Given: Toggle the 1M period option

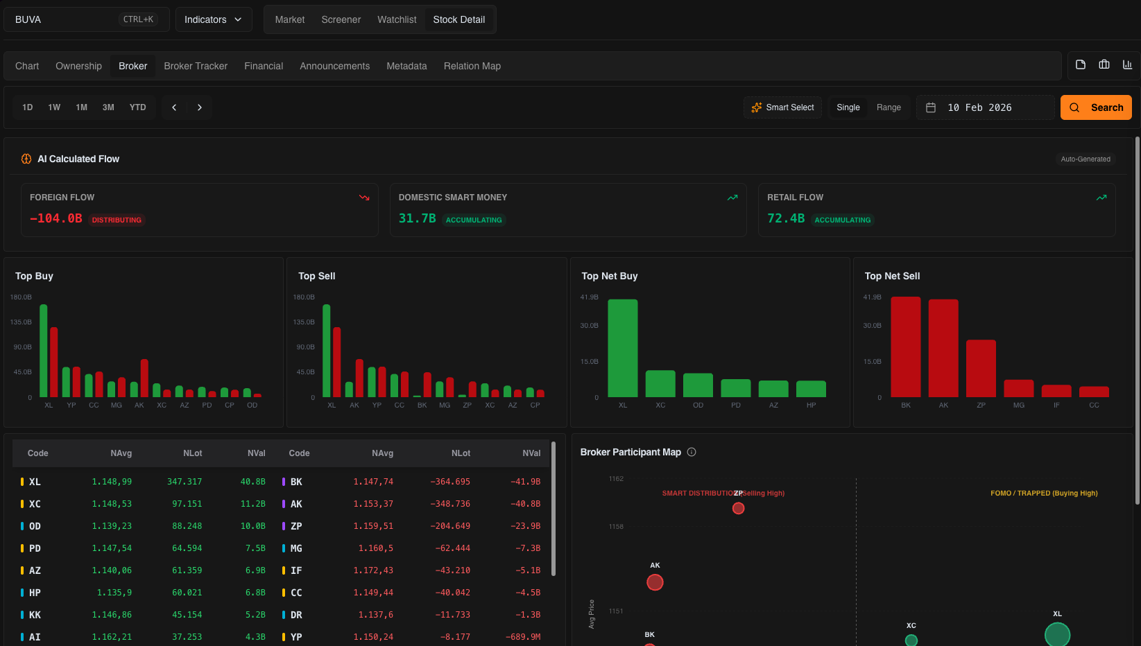Looking at the screenshot, I should [x=81, y=107].
